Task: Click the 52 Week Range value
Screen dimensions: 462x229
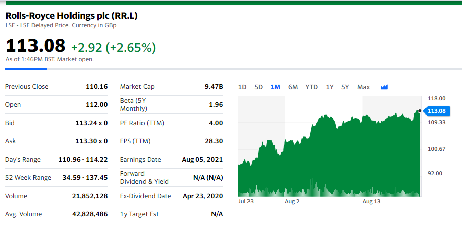Action: (85, 178)
